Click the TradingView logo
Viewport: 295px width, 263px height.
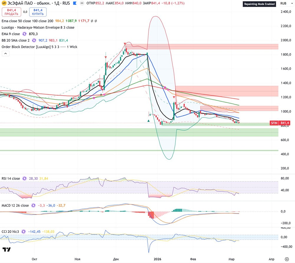tap(6, 249)
